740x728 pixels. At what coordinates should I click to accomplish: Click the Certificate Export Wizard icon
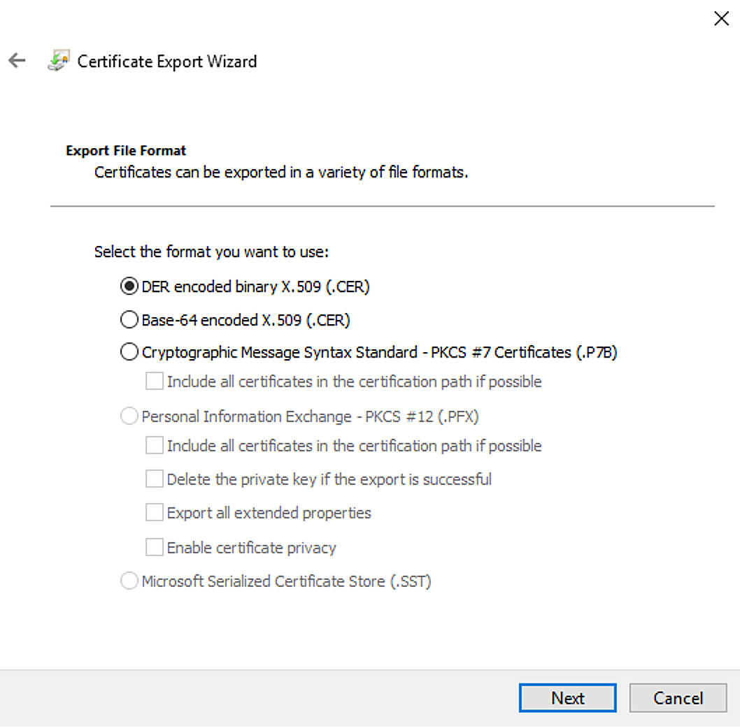click(57, 61)
